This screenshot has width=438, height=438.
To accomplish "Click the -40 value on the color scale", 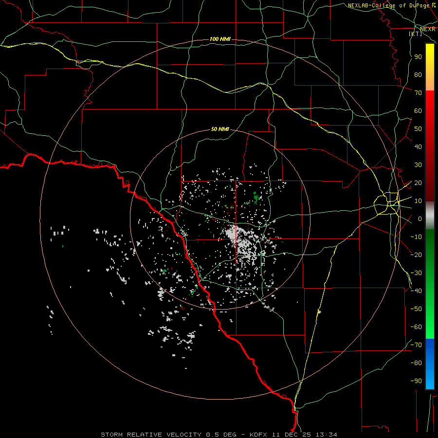I will pyautogui.click(x=416, y=291).
